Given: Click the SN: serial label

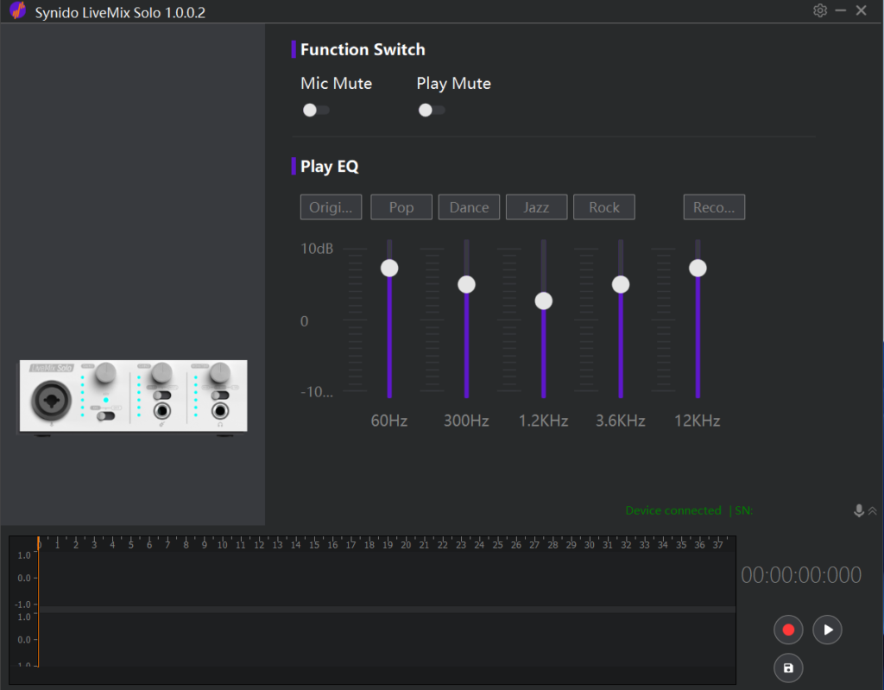Looking at the screenshot, I should click(x=743, y=510).
